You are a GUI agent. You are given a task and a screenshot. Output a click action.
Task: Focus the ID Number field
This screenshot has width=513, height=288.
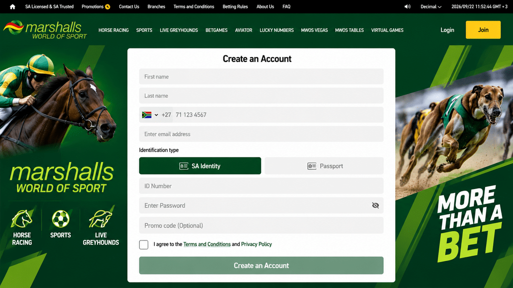261,186
